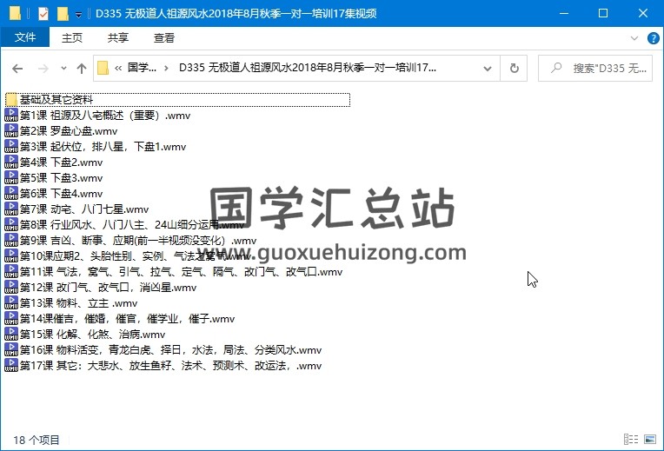Switch to large thumbnails view in the status bar
664x451 pixels.
(649, 439)
